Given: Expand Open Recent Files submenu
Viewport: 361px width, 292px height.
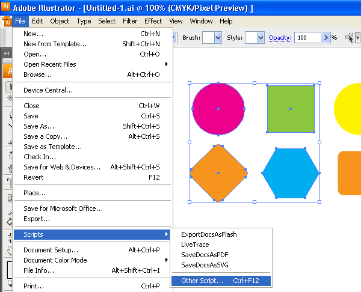Looking at the screenshot, I should click(x=93, y=64).
